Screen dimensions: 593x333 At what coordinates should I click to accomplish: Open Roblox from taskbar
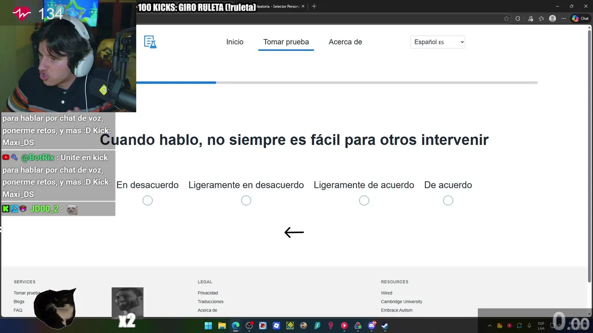point(276,326)
